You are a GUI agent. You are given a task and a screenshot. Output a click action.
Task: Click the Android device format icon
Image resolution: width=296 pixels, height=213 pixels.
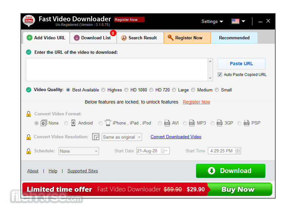73,123
